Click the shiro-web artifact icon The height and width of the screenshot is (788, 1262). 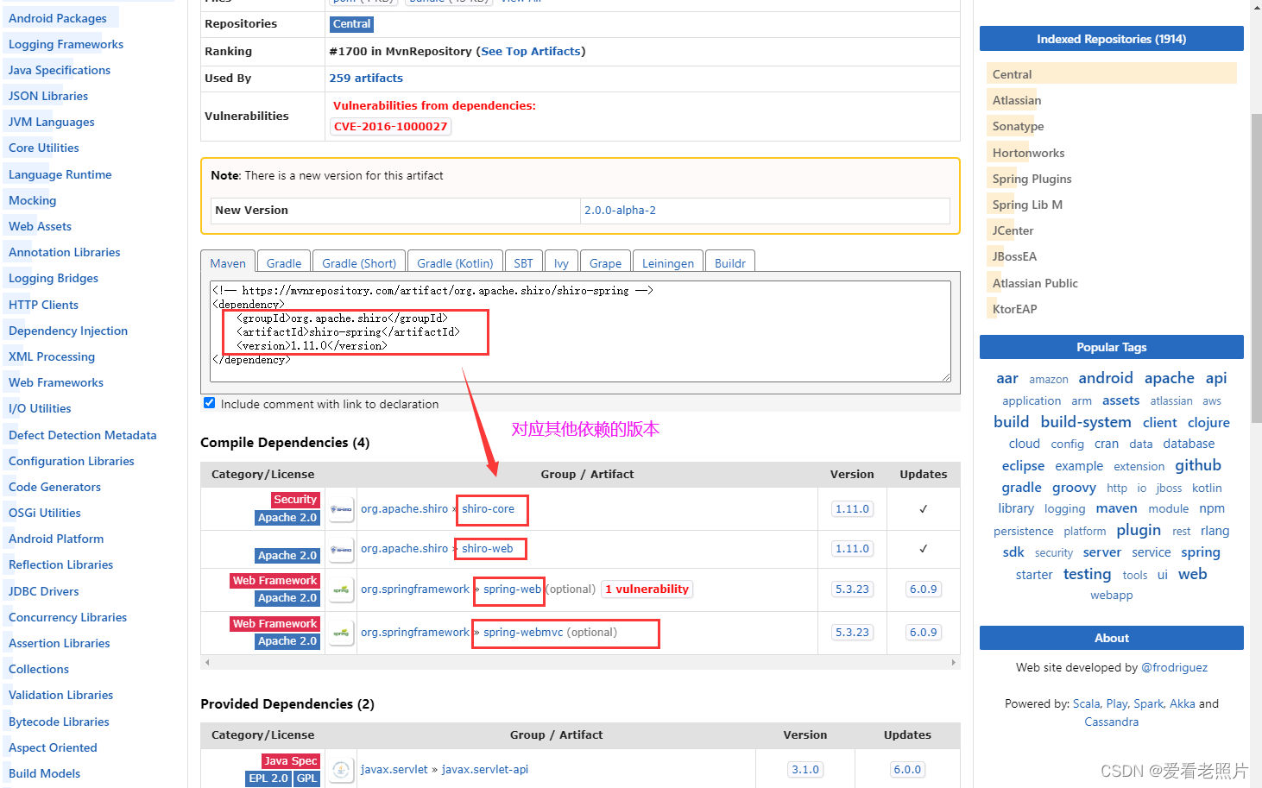click(x=341, y=549)
